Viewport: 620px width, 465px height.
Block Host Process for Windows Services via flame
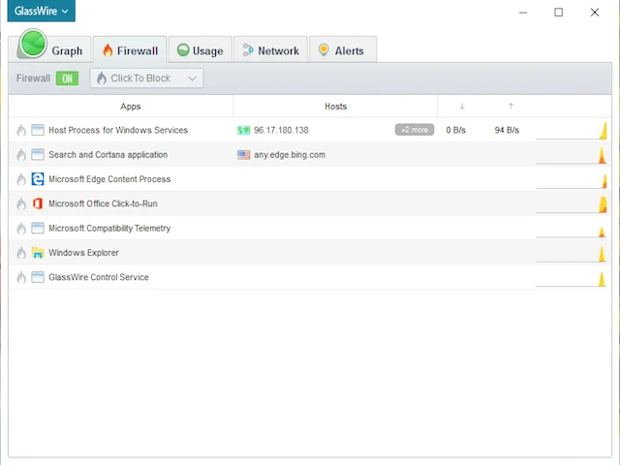pyautogui.click(x=21, y=130)
